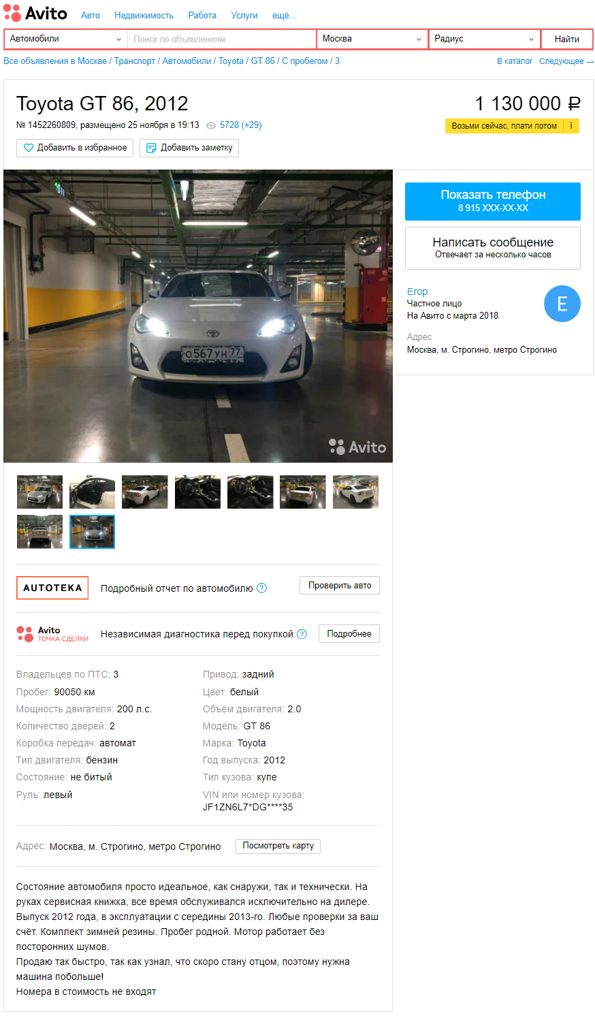Expand the ещё… menu
This screenshot has height=1016, width=595.
pos(285,15)
